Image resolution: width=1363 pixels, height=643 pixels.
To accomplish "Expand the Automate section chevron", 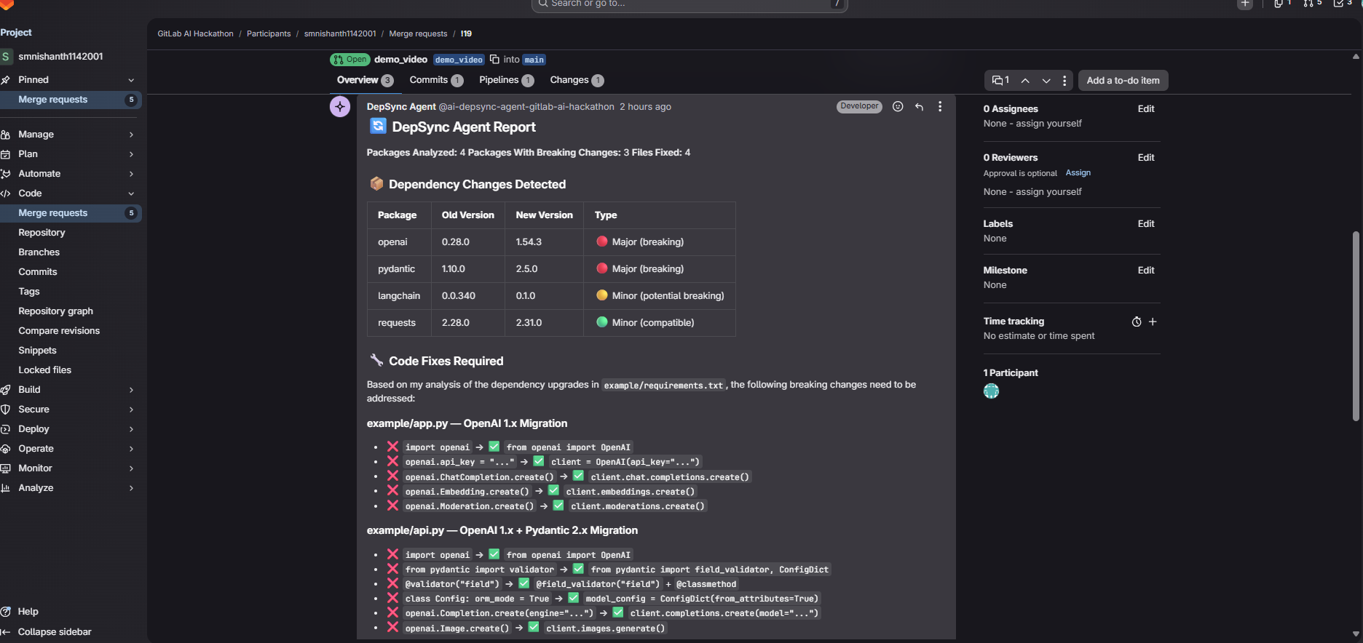I will coord(131,174).
